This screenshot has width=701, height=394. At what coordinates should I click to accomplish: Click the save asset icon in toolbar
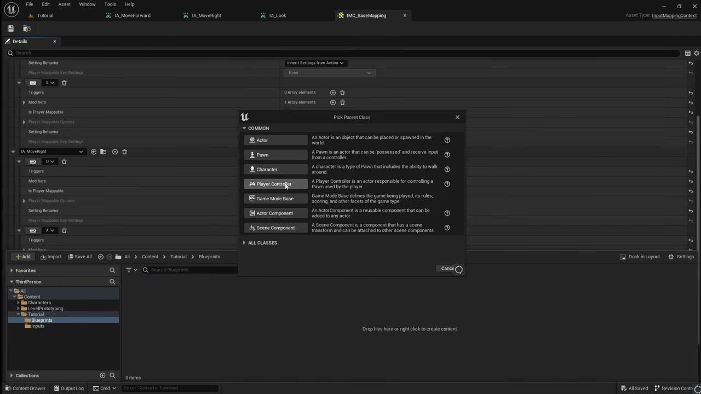(x=10, y=28)
